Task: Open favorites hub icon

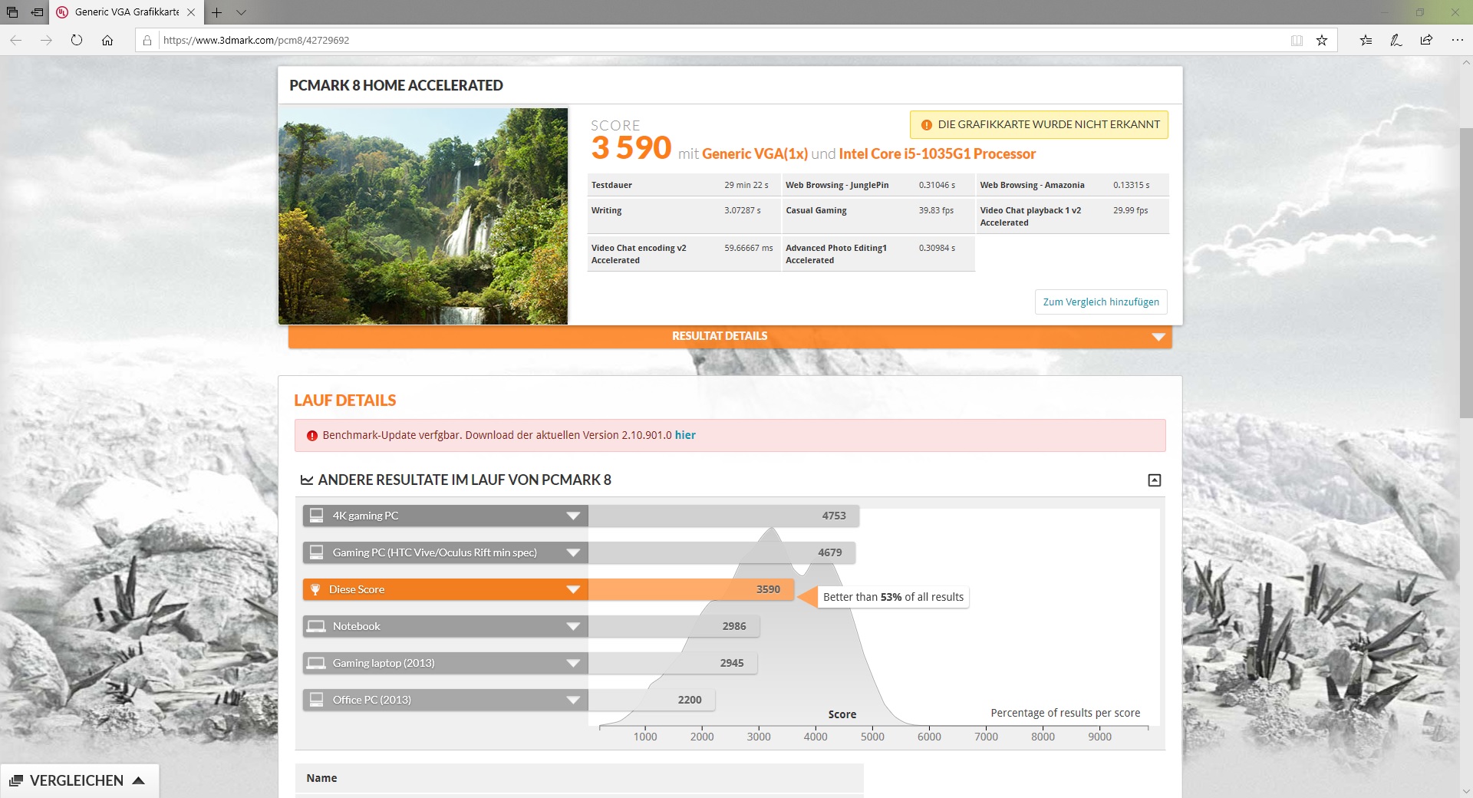Action: tap(1366, 40)
